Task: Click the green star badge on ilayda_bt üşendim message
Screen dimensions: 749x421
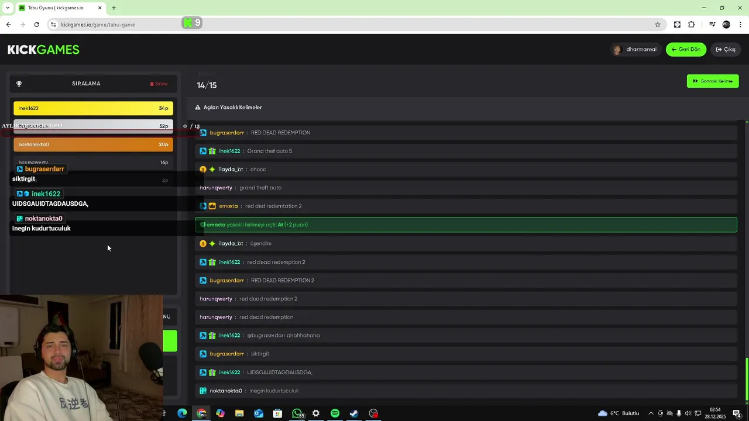Action: pos(212,243)
